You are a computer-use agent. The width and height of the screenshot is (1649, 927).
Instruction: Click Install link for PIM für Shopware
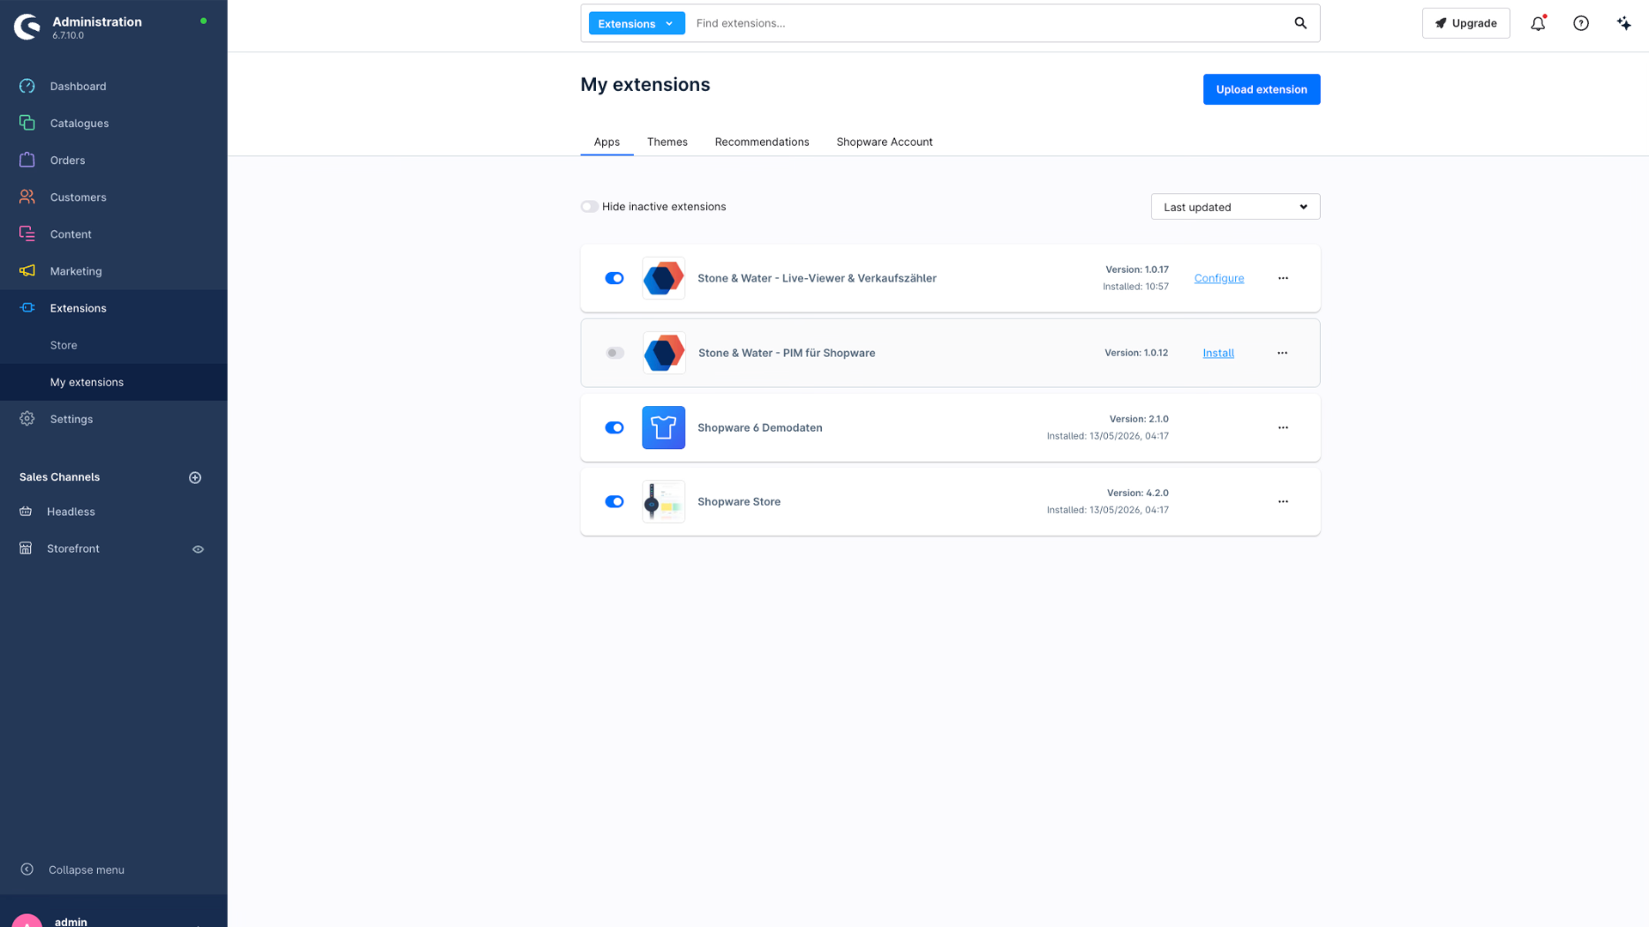coord(1218,353)
